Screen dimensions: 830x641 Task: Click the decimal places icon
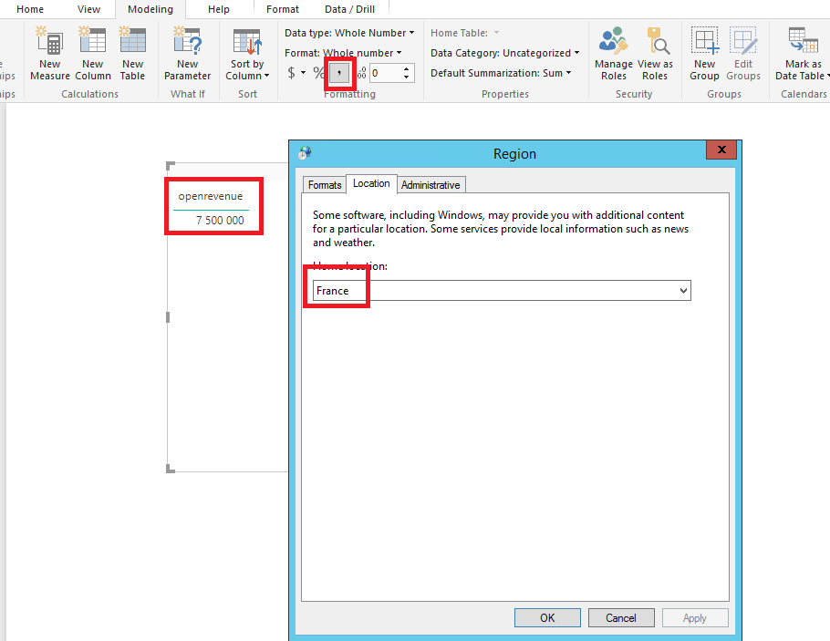click(361, 73)
